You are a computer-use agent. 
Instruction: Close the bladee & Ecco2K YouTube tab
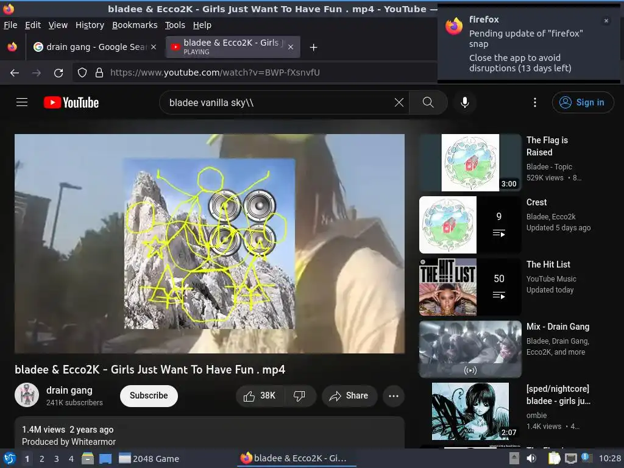point(291,47)
